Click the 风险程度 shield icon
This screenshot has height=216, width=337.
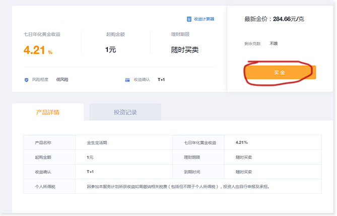(x=26, y=80)
